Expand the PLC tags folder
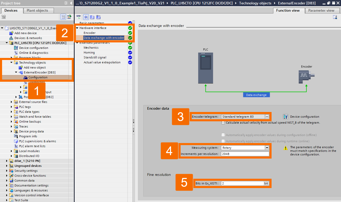Screen dimensions: 341x202 click(x=11, y=107)
